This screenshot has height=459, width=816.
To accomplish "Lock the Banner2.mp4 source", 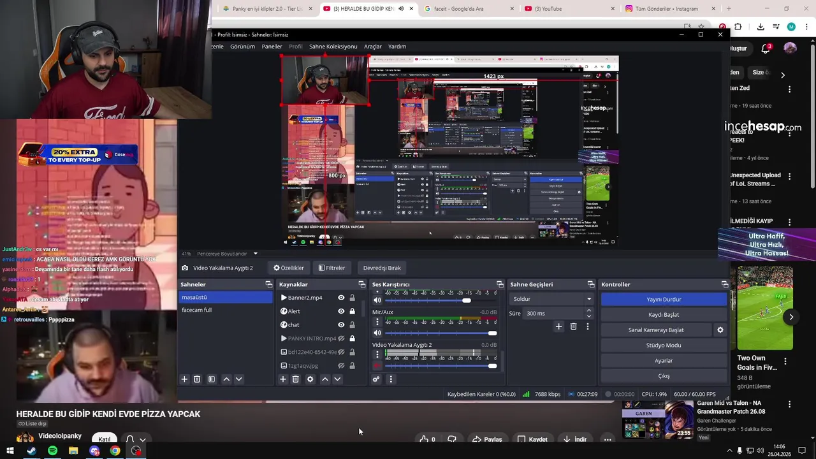I will coord(352,298).
